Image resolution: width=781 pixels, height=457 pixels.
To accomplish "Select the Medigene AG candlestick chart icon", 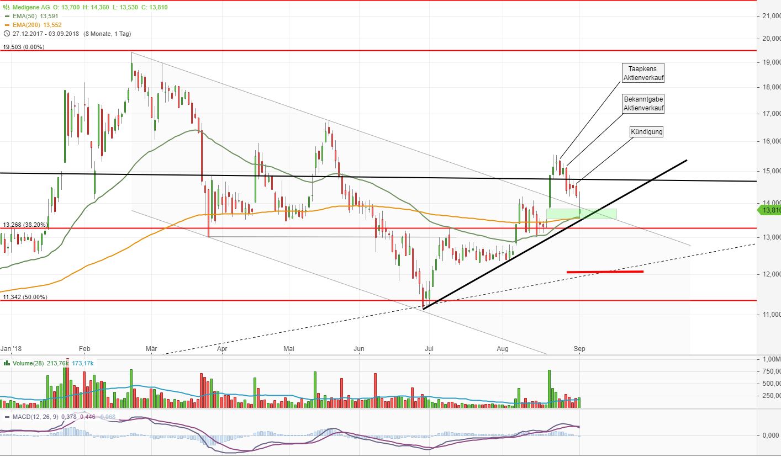I will tap(6, 8).
